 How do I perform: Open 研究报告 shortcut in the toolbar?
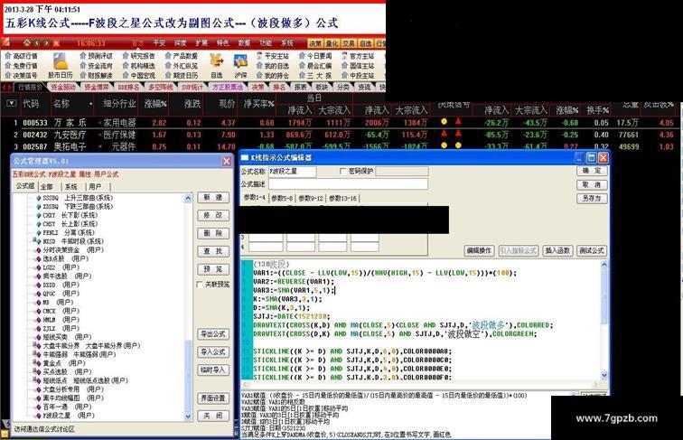pyautogui.click(x=139, y=56)
